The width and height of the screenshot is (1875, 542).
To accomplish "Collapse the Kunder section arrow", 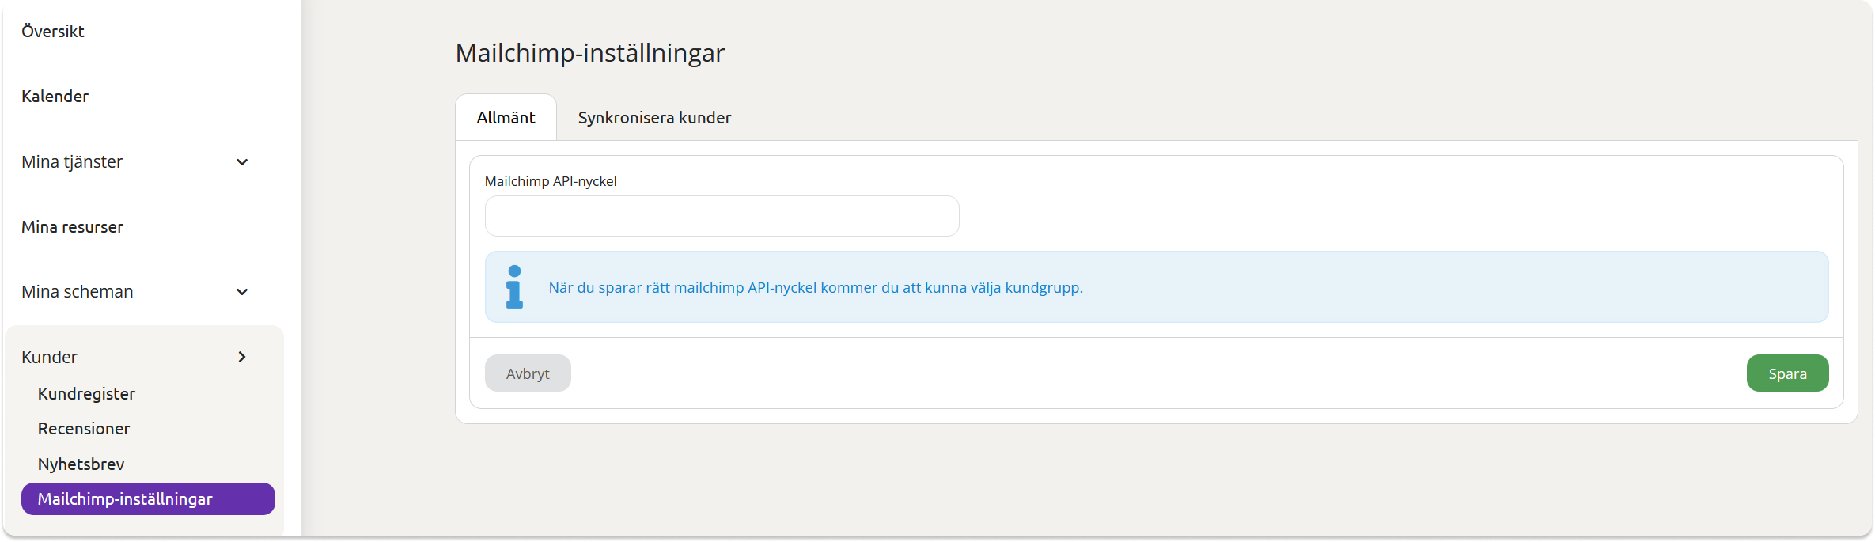I will [x=242, y=357].
